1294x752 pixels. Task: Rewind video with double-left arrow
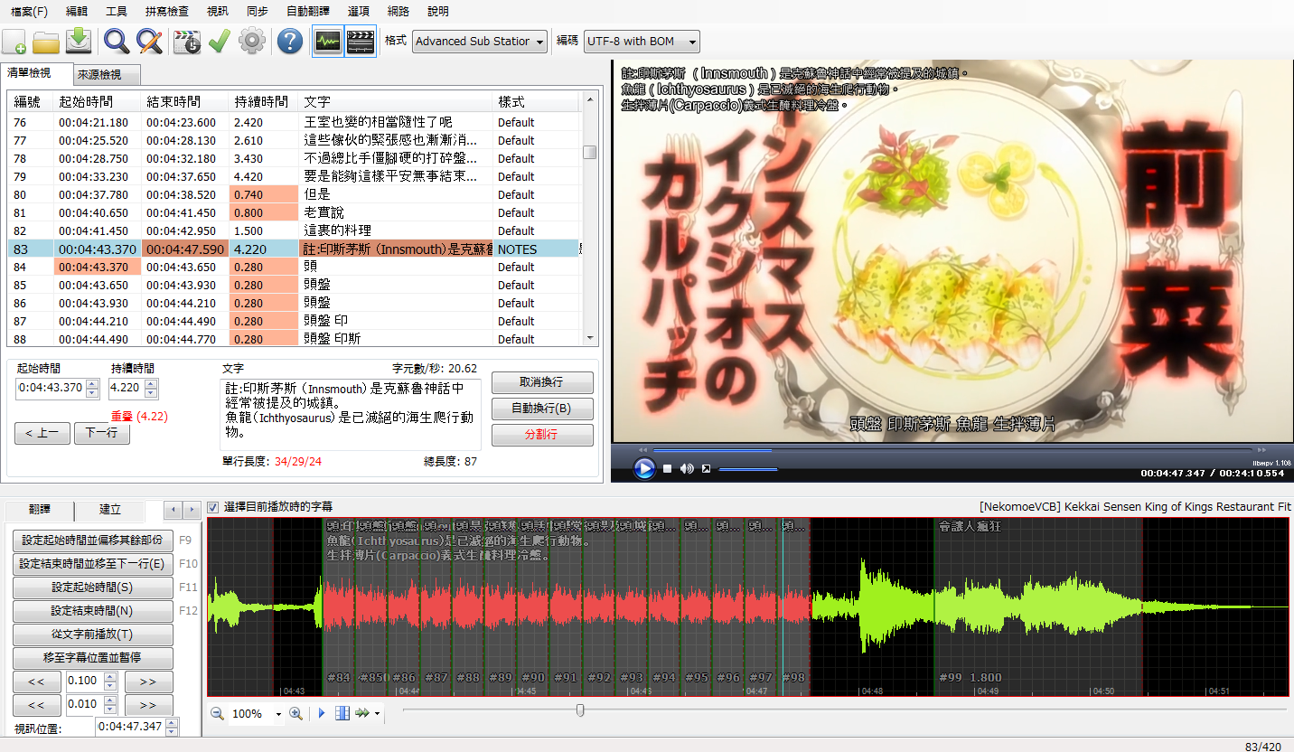(x=642, y=449)
